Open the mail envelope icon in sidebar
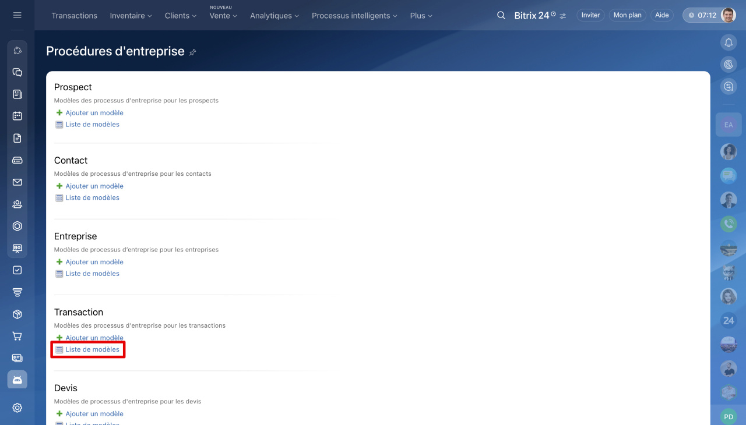746x425 pixels. click(x=17, y=182)
